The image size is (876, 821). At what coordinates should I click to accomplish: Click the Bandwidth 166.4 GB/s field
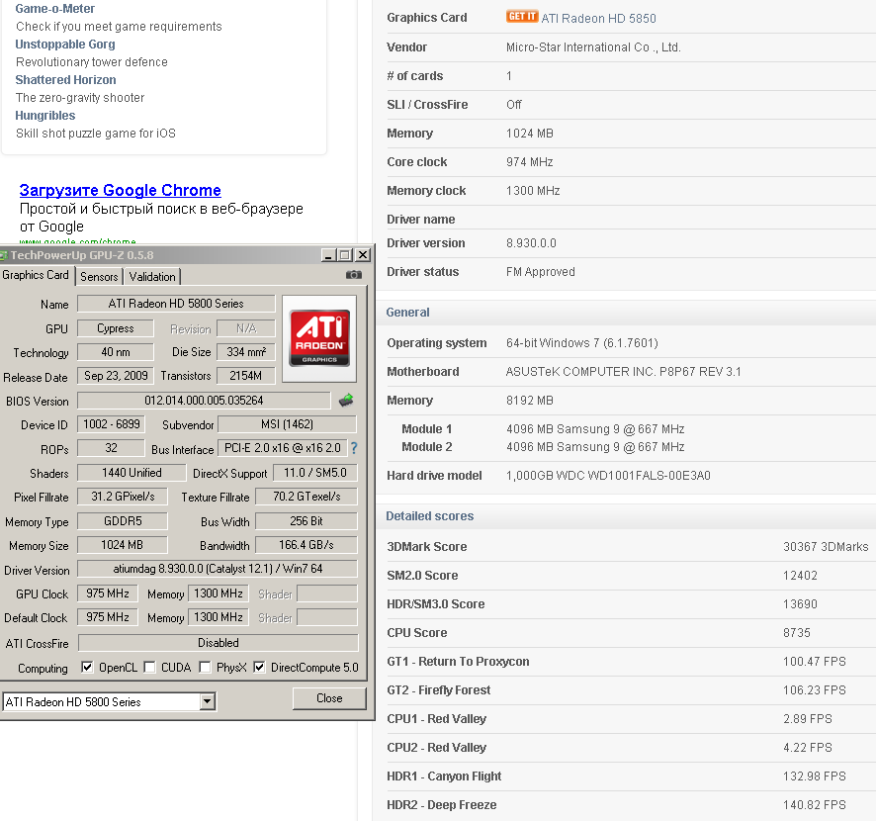[x=307, y=545]
